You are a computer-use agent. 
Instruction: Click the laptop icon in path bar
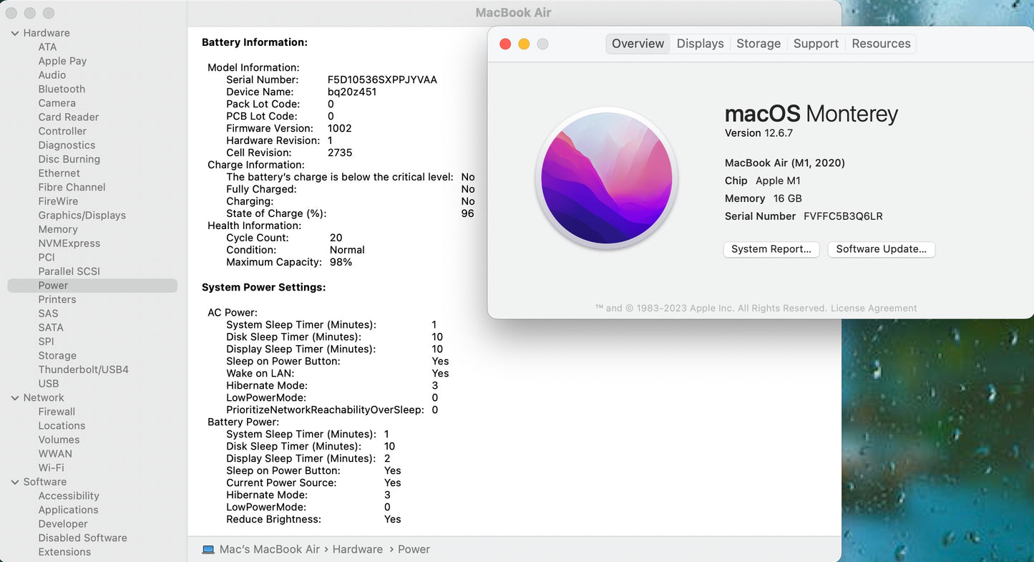208,550
